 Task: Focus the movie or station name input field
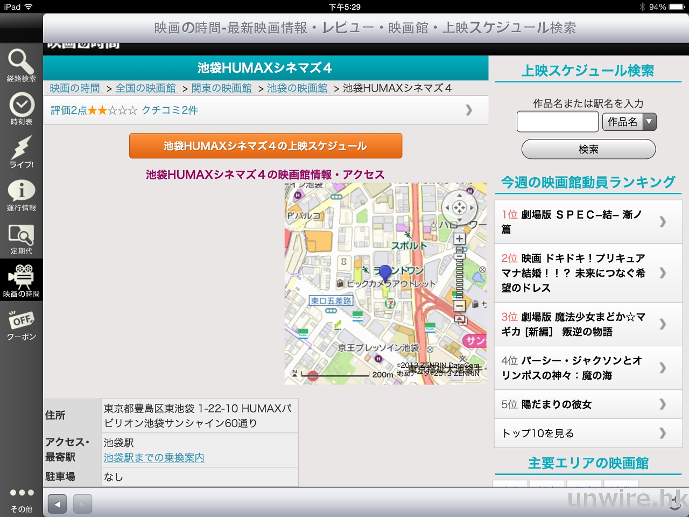coord(557,122)
